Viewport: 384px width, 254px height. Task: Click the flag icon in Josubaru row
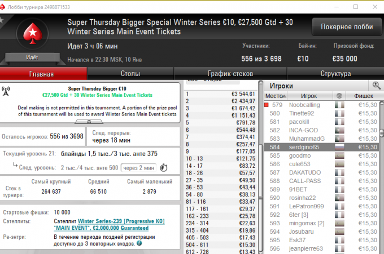pos(339,231)
